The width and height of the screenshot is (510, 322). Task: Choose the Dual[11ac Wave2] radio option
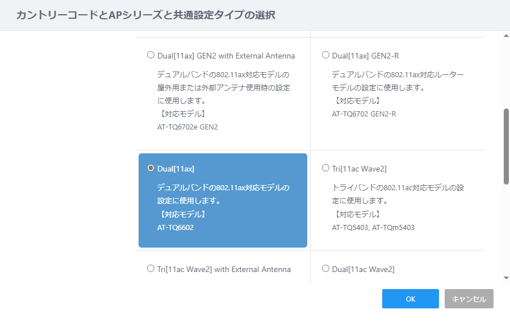pyautogui.click(x=325, y=269)
